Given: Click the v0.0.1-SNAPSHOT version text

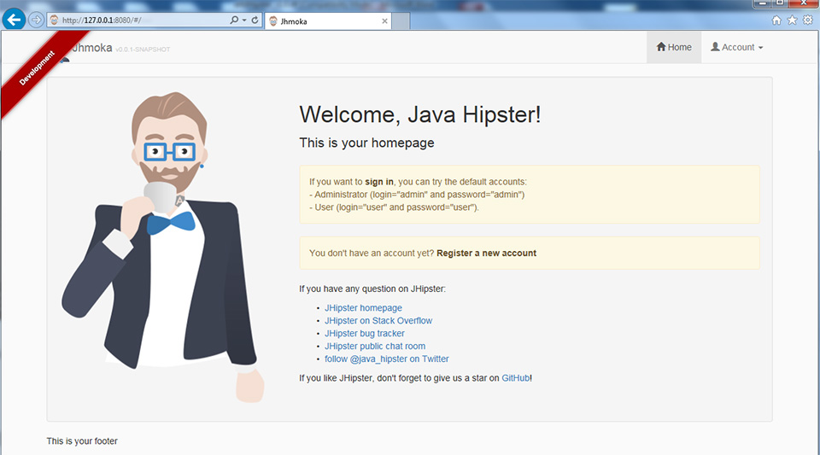Looking at the screenshot, I should click(x=143, y=50).
